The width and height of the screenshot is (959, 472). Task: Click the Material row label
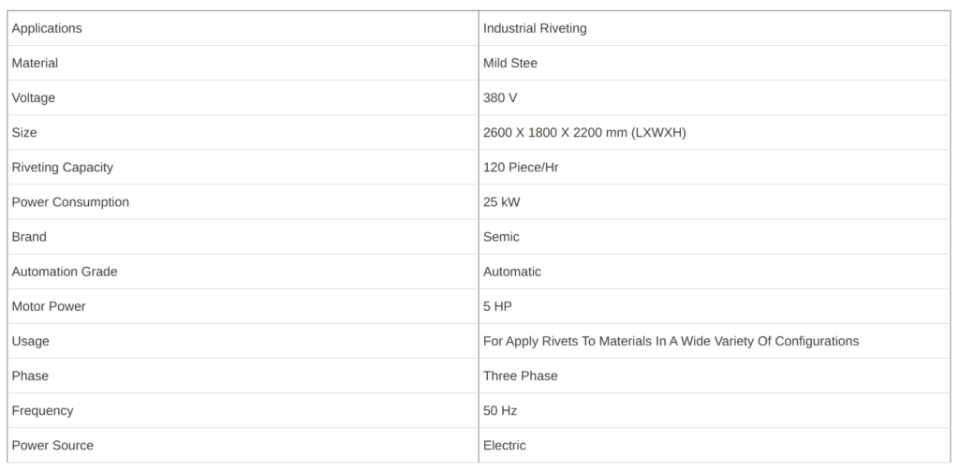35,63
